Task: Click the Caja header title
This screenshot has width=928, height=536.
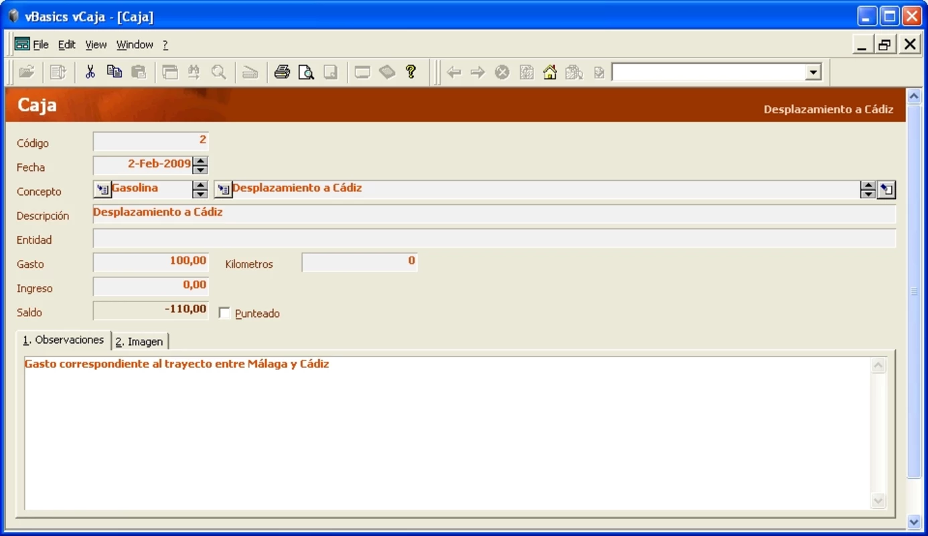Action: click(37, 105)
